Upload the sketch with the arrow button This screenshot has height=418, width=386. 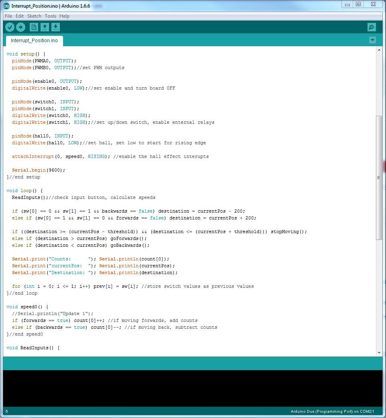(21, 27)
